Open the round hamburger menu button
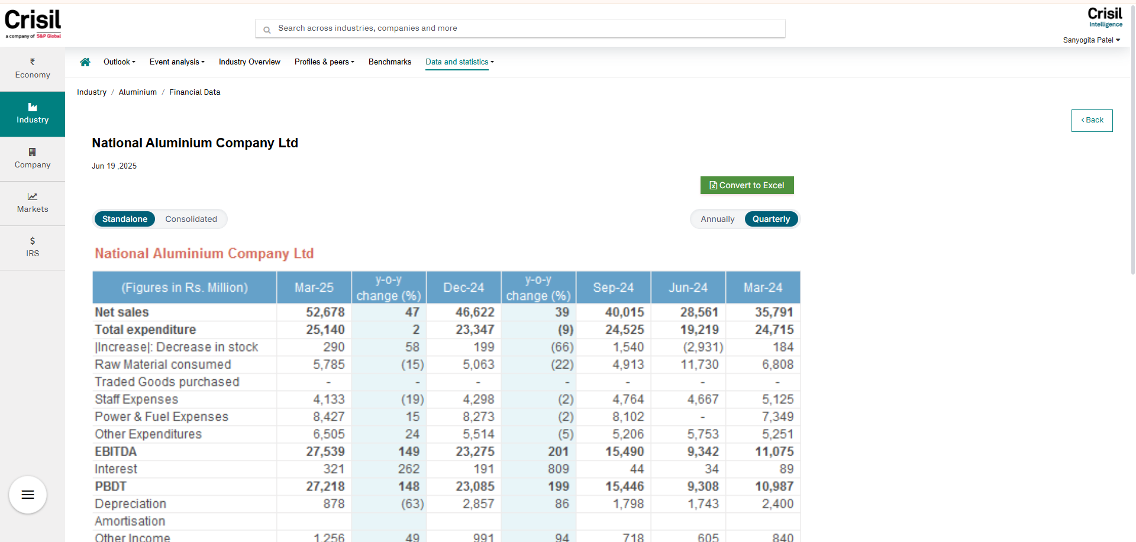 click(28, 495)
